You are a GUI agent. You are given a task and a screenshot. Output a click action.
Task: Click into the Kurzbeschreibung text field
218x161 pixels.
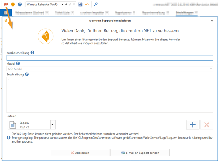click(110, 58)
